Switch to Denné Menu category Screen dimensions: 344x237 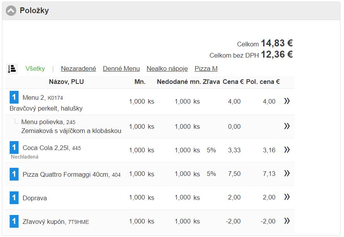121,69
